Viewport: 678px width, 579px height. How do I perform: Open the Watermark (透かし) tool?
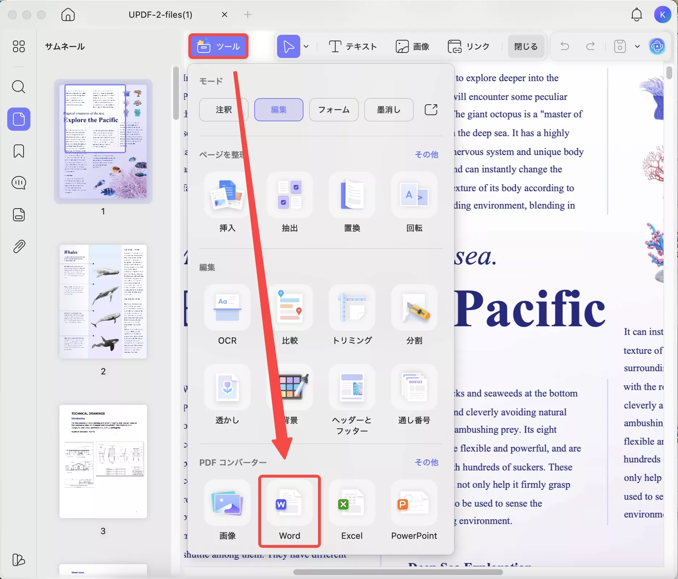[227, 395]
